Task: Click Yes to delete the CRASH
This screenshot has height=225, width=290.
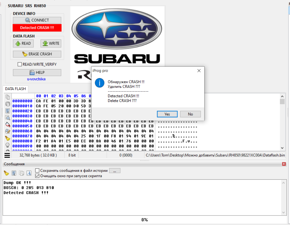Action: point(167,114)
